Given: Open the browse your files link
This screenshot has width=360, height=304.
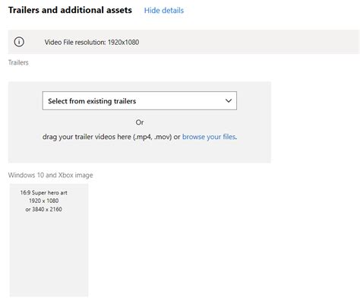Looking at the screenshot, I should click(x=209, y=137).
